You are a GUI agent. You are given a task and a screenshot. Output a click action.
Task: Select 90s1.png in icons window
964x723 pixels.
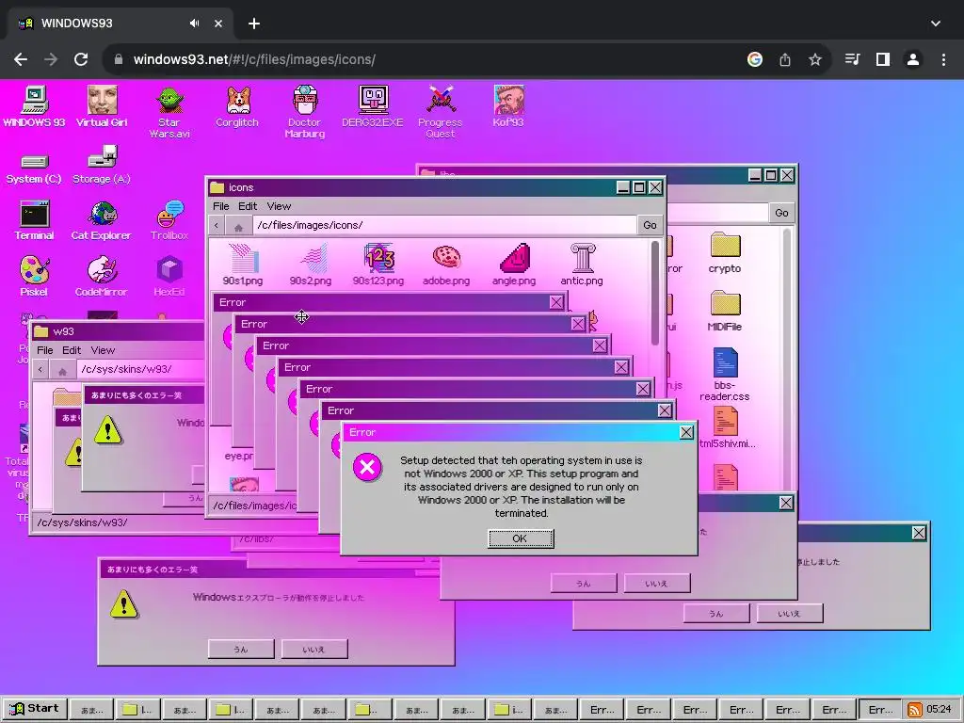coord(243,265)
